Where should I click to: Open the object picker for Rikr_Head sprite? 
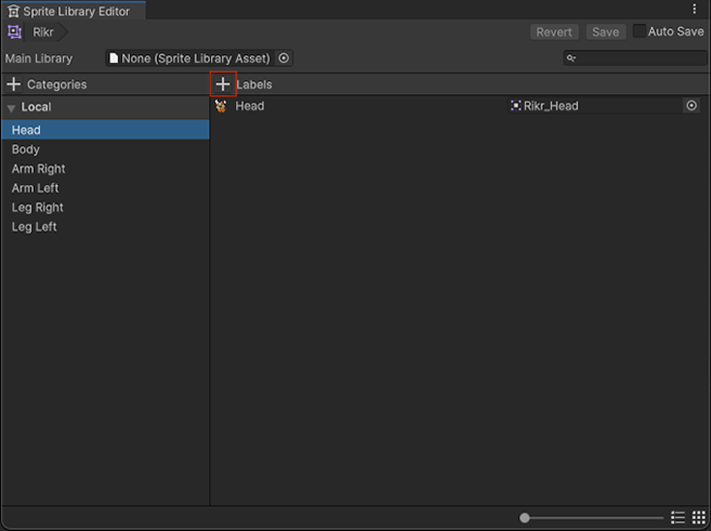pos(692,106)
